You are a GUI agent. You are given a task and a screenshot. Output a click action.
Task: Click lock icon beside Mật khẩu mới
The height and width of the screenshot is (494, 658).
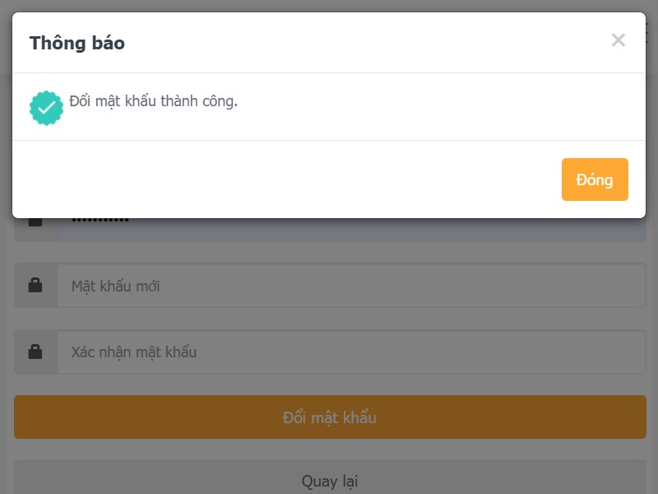(35, 286)
